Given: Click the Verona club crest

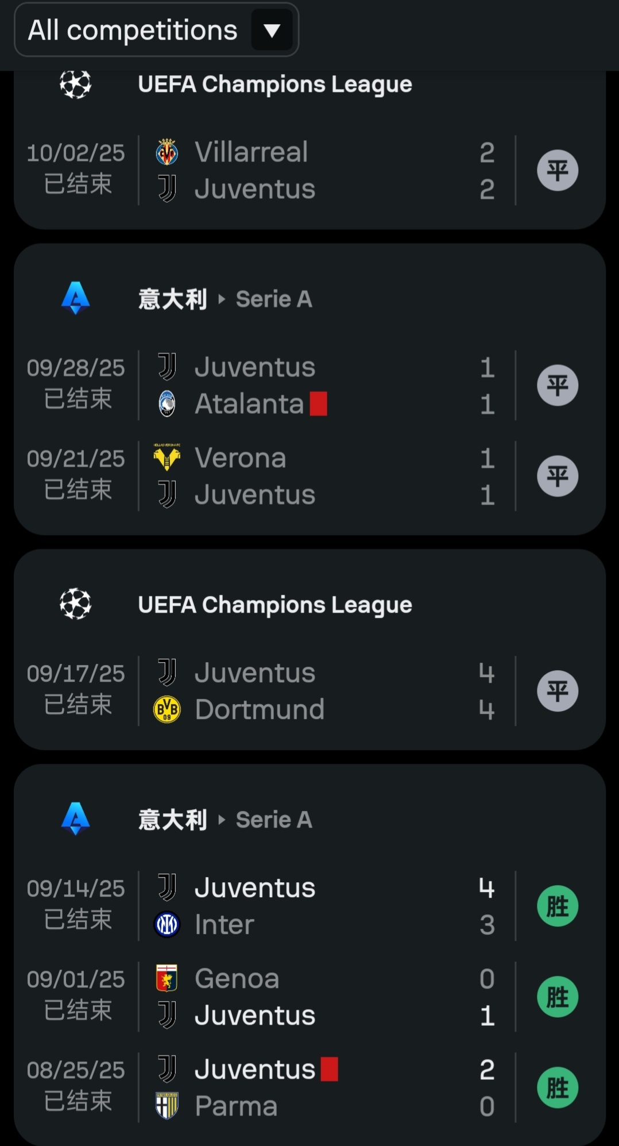Looking at the screenshot, I should click(x=167, y=457).
